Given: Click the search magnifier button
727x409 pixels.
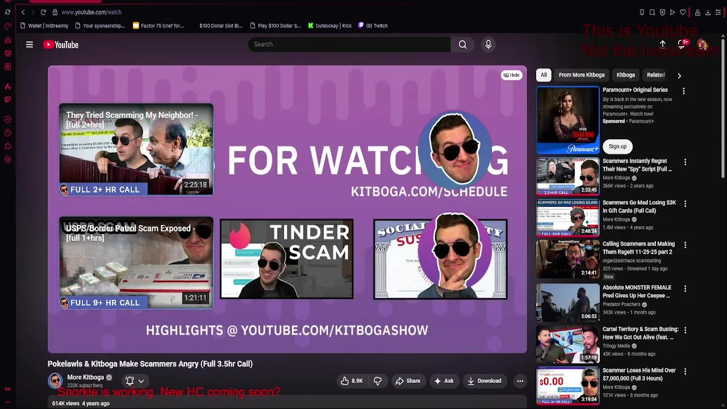Looking at the screenshot, I should tap(463, 44).
